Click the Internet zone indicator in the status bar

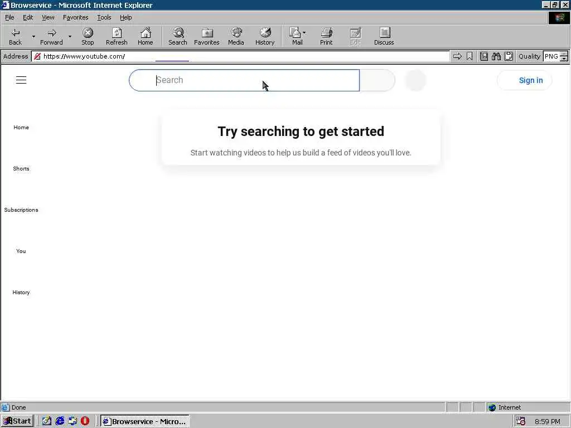[x=504, y=407]
